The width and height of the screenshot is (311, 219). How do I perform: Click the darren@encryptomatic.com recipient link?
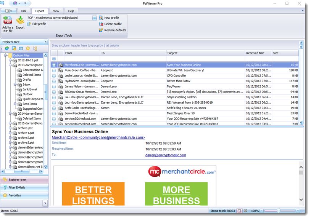(x=166, y=155)
